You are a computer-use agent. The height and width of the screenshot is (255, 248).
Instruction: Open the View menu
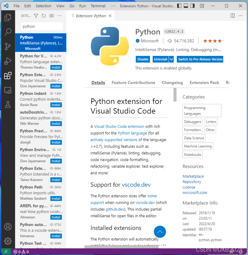coord(60,6)
